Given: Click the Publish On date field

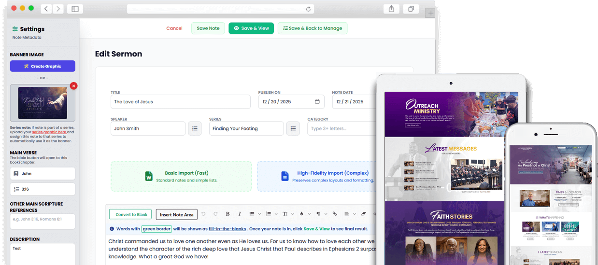Looking at the screenshot, I should 291,102.
